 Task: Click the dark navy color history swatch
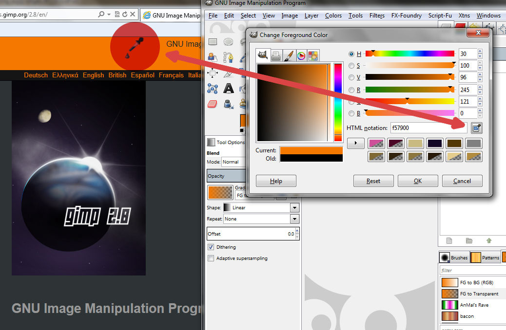click(435, 143)
